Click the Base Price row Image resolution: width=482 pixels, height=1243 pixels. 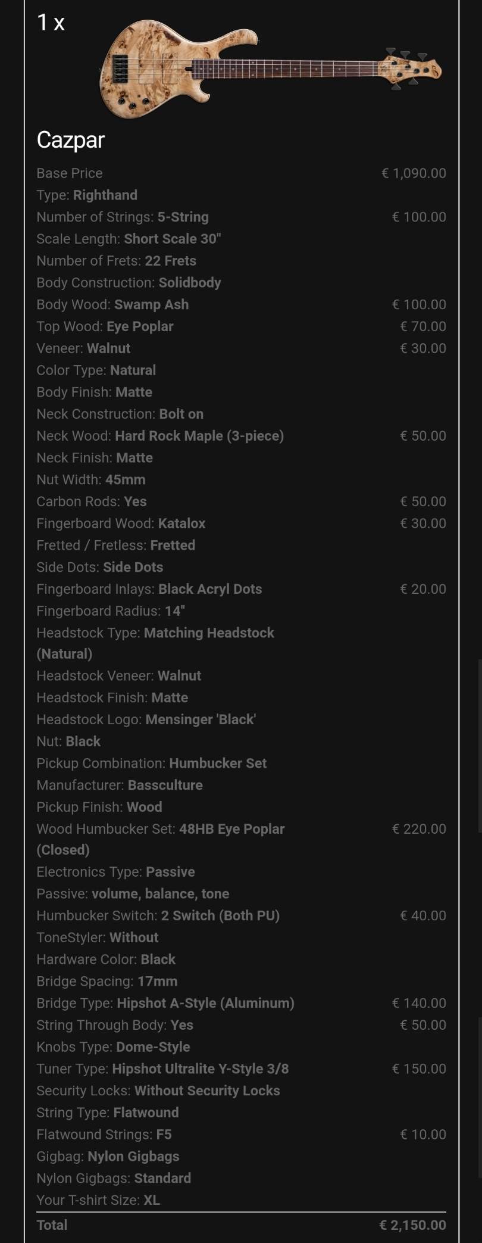(241, 173)
